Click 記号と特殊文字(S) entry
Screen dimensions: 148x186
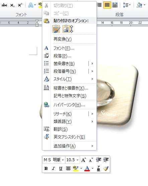[x=69, y=96]
